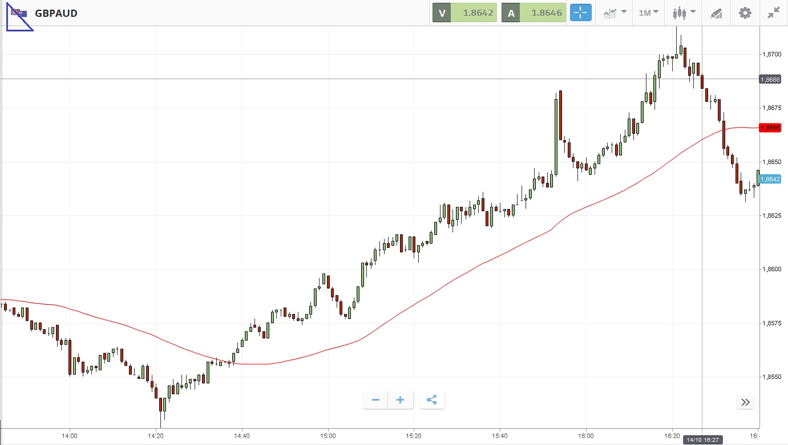Click the GBPAUD instrument name
788x445 pixels.
[56, 13]
